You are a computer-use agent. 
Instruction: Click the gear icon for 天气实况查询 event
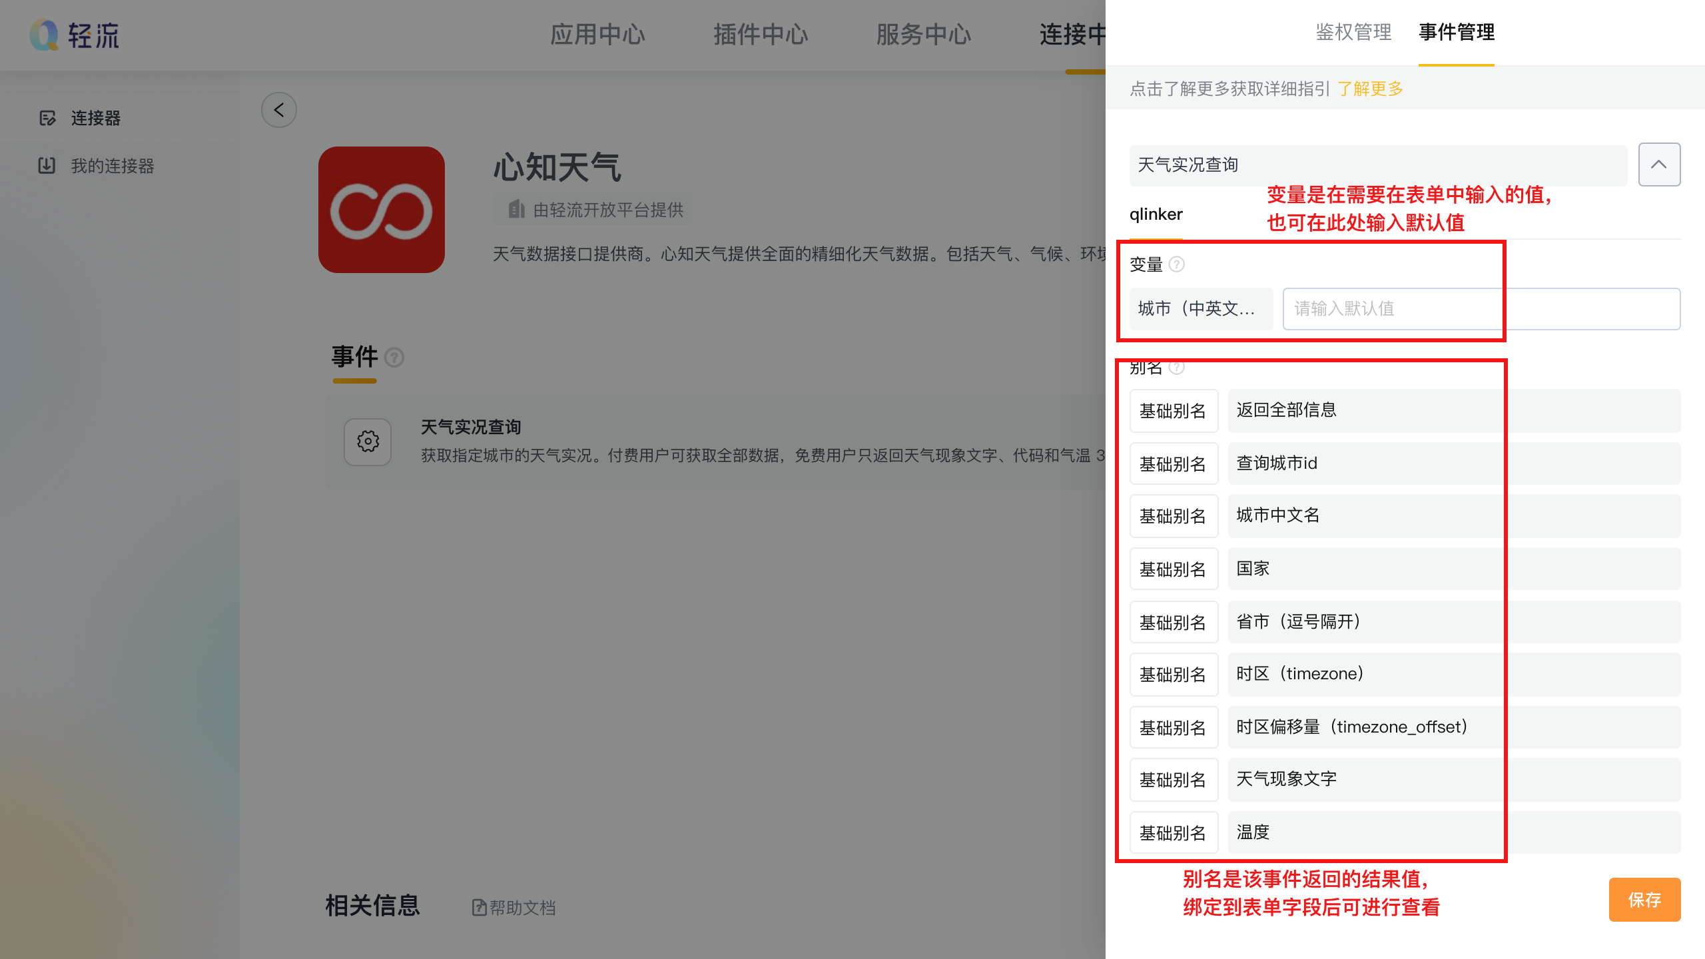click(368, 442)
